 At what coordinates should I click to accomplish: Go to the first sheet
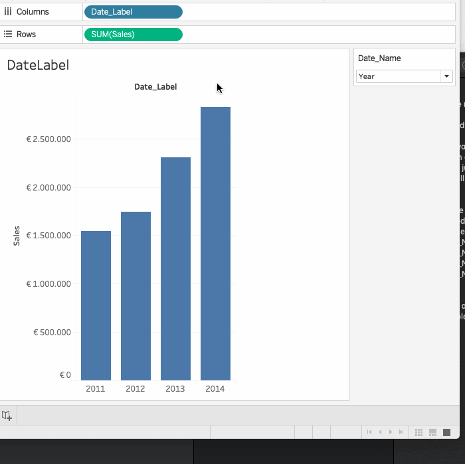tap(369, 432)
